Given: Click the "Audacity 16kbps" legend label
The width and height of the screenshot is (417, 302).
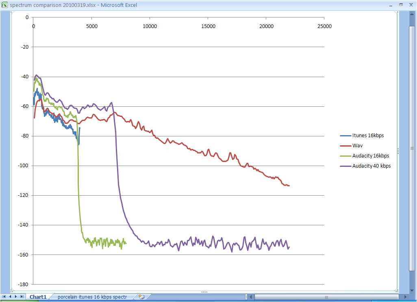Looking at the screenshot, I should (371, 156).
